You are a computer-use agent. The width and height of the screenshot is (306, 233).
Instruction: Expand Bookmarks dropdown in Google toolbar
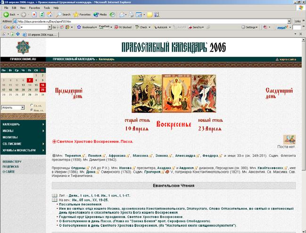[96, 27]
